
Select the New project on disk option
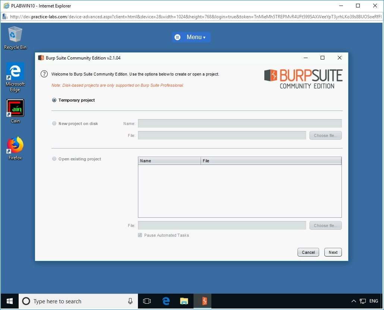tap(54, 123)
